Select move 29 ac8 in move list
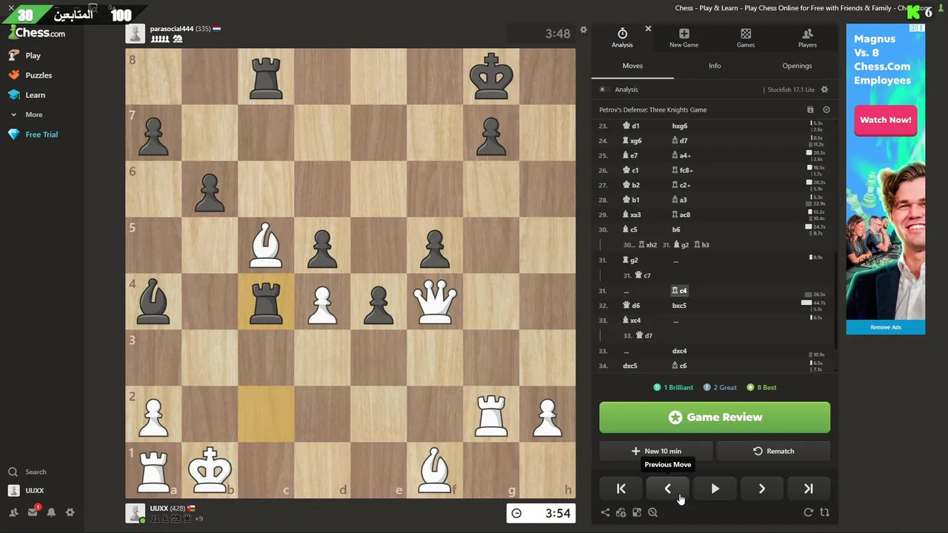This screenshot has height=533, width=948. click(x=681, y=215)
